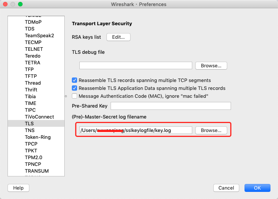Select Thread protocol entry
278x199 pixels.
36,83
